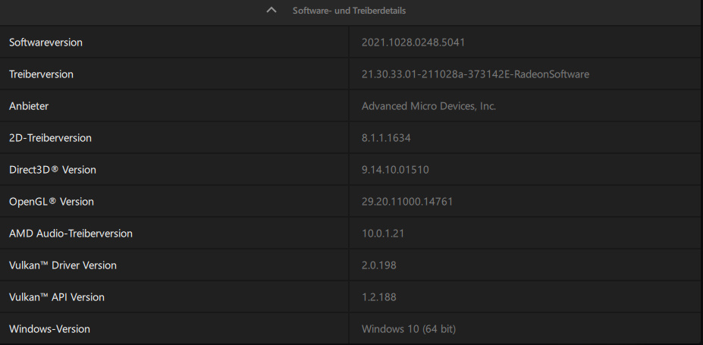This screenshot has width=703, height=345.
Task: Collapse the Software- und Treiberdetails section chevron
Action: 271,11
